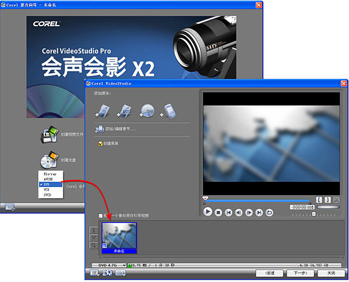Open the project settings gear icon menu

[x=107, y=273]
